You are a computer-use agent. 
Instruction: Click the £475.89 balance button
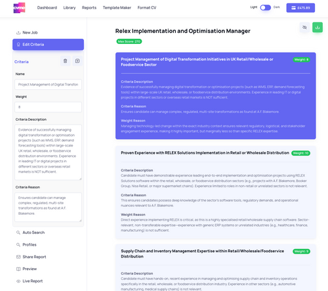point(300,8)
